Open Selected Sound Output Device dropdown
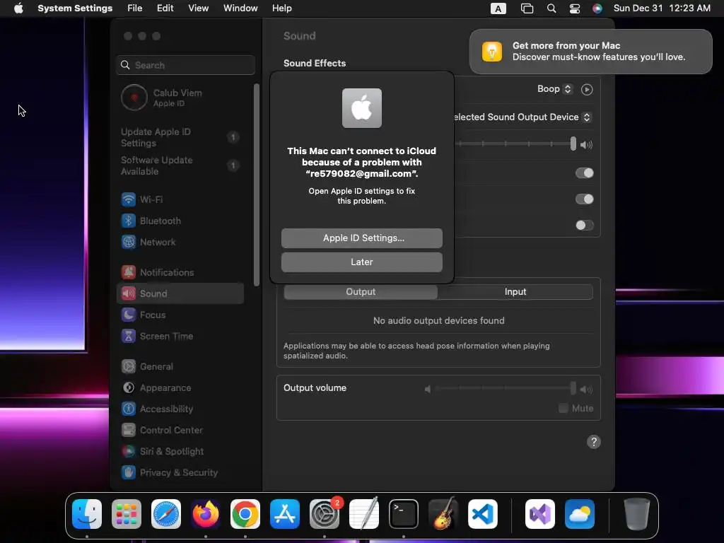724x543 pixels. tap(522, 117)
